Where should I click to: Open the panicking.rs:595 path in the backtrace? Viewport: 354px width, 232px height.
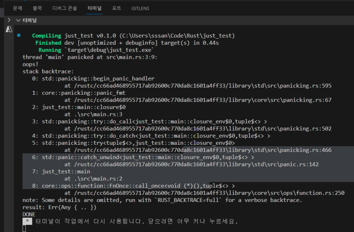tap(198, 86)
